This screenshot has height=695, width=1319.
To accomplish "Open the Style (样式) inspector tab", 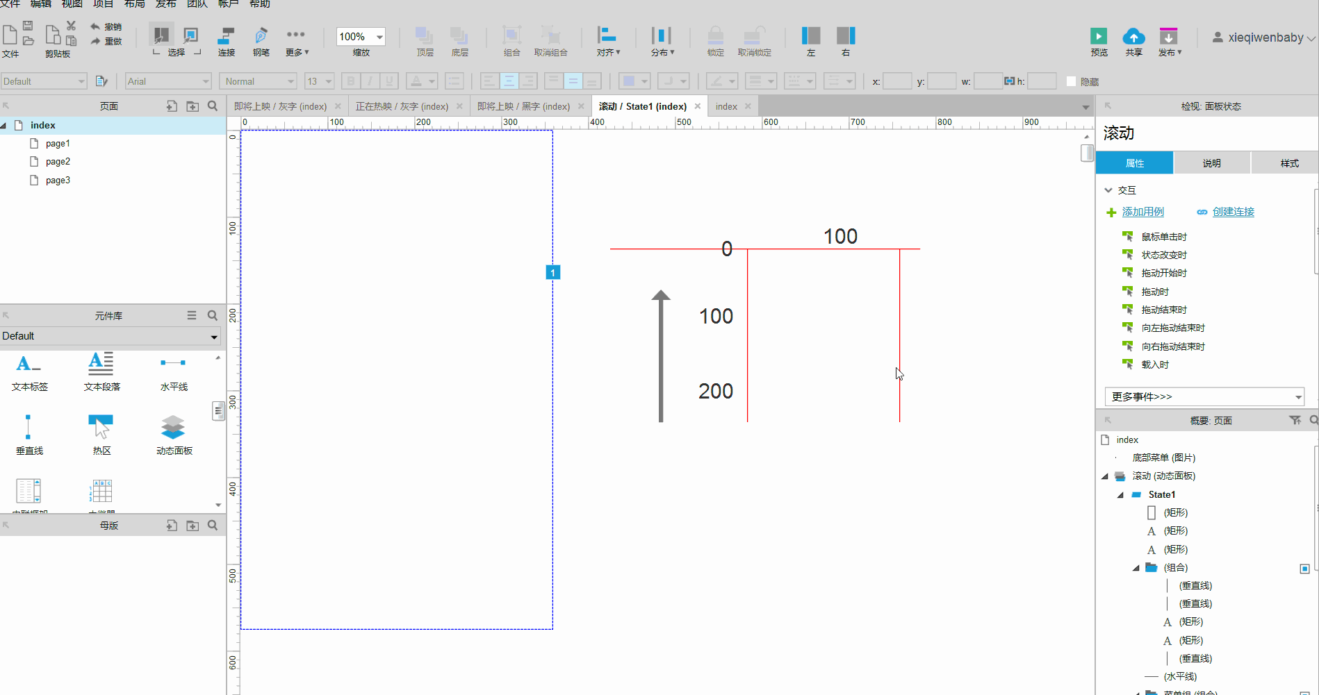I will point(1289,163).
